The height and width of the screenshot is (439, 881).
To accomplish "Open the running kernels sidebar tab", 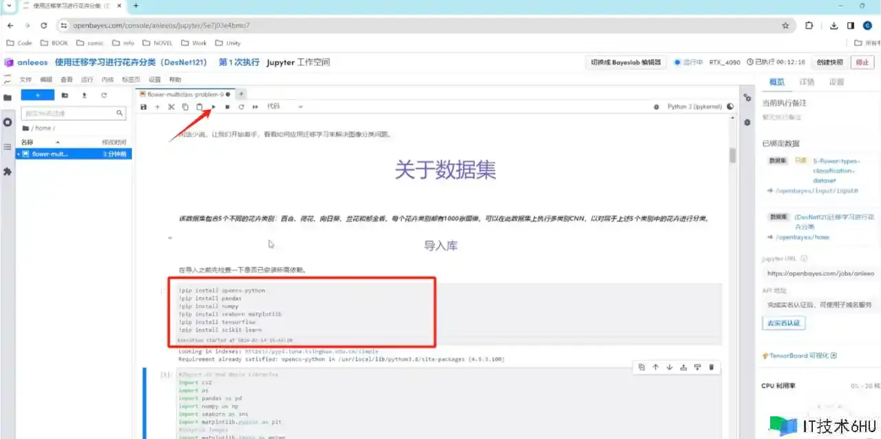I will [8, 122].
